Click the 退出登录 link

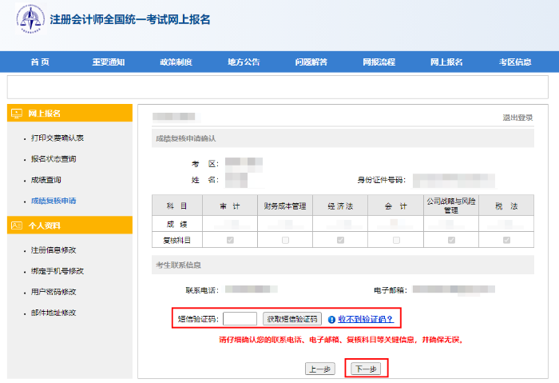(x=517, y=118)
